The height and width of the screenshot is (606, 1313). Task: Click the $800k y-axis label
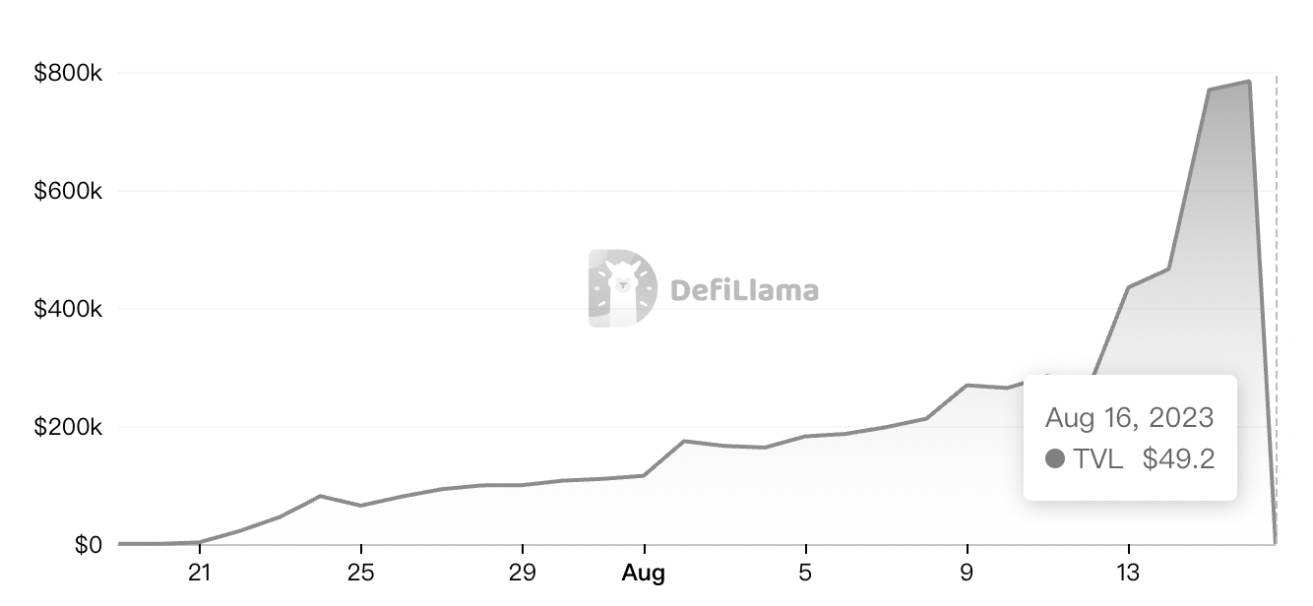click(68, 73)
